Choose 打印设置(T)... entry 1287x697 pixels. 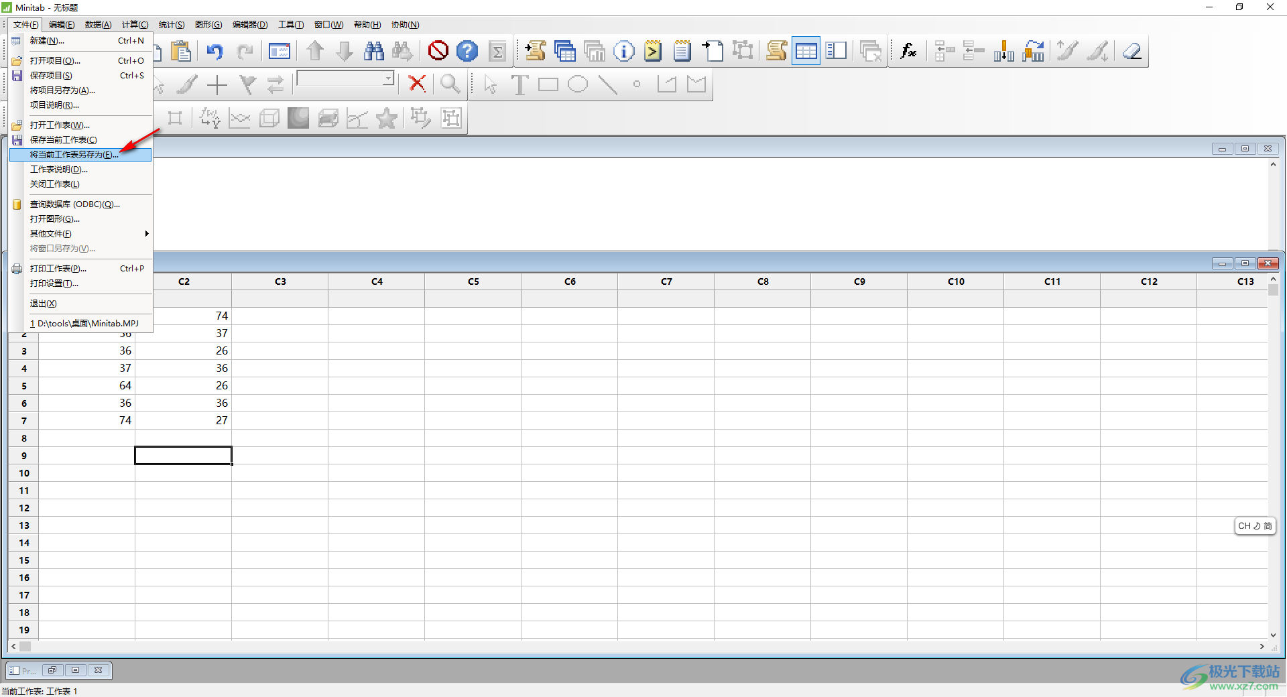point(80,283)
